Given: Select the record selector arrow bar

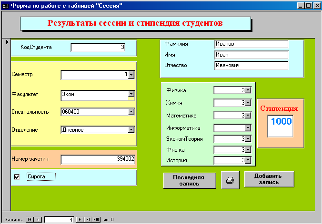Looking at the screenshot, I should (6, 124).
